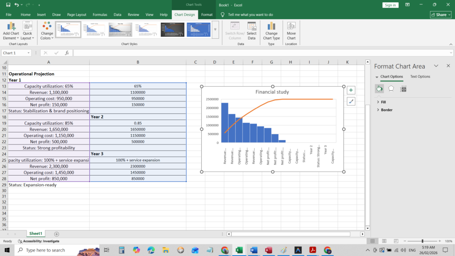Click the Move Chart icon
The width and height of the screenshot is (455, 256).
click(x=291, y=27)
